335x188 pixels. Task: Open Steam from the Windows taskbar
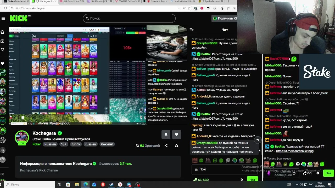[111, 185]
